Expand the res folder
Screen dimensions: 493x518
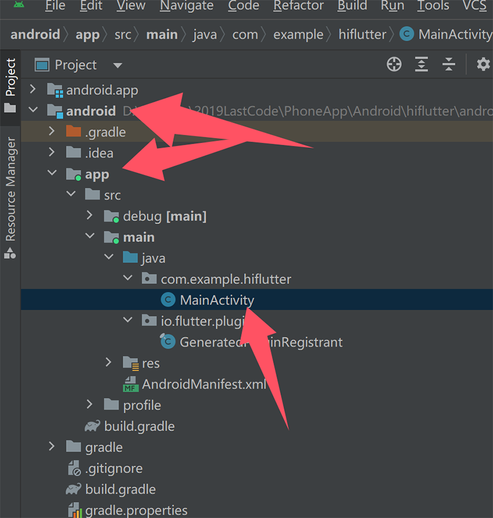[108, 362]
